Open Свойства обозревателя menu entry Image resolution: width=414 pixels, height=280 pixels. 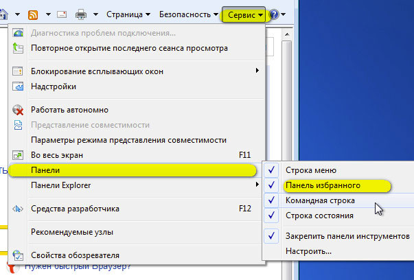(x=76, y=255)
